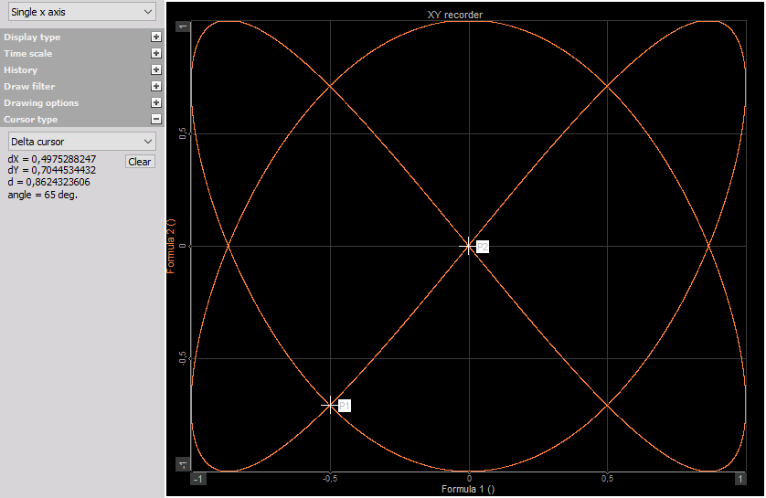766x498 pixels.
Task: Open the Delta cursor dropdown
Action: [82, 142]
